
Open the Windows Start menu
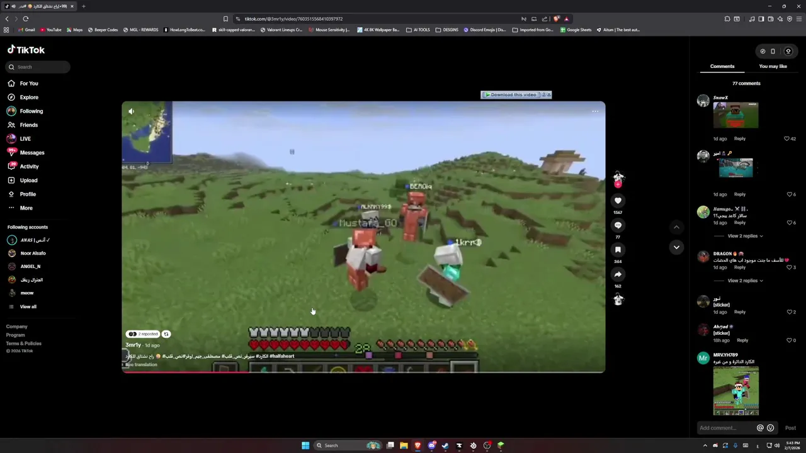point(305,445)
